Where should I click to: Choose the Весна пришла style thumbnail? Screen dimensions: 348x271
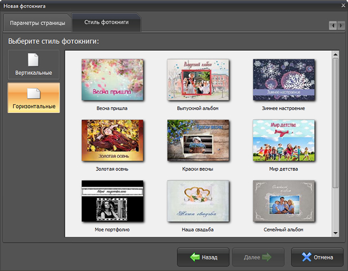click(x=112, y=80)
